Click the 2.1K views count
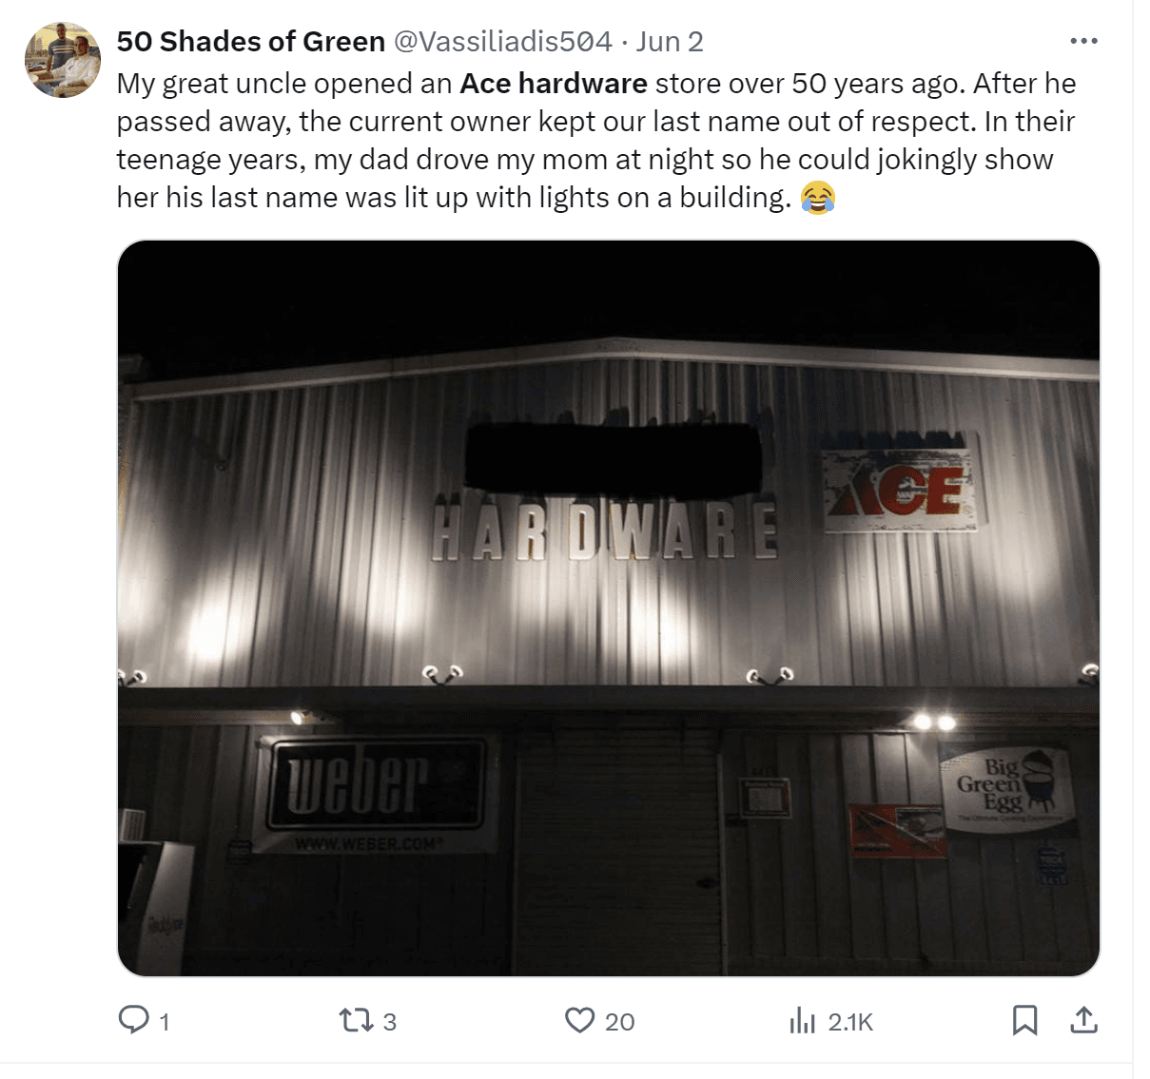The height and width of the screenshot is (1079, 1150). pos(850,1022)
